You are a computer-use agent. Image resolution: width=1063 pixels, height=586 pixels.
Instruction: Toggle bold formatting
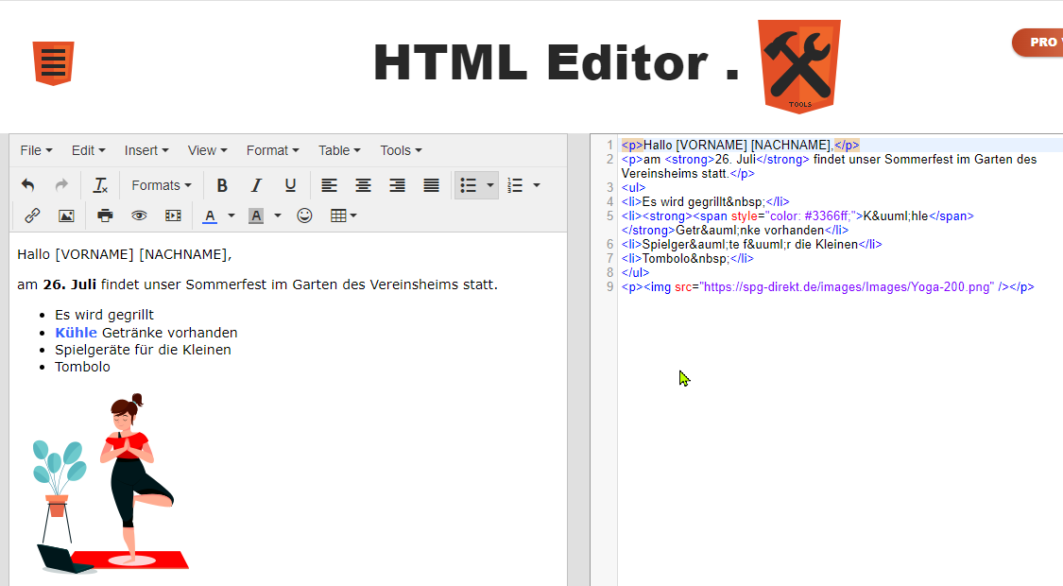pos(222,185)
